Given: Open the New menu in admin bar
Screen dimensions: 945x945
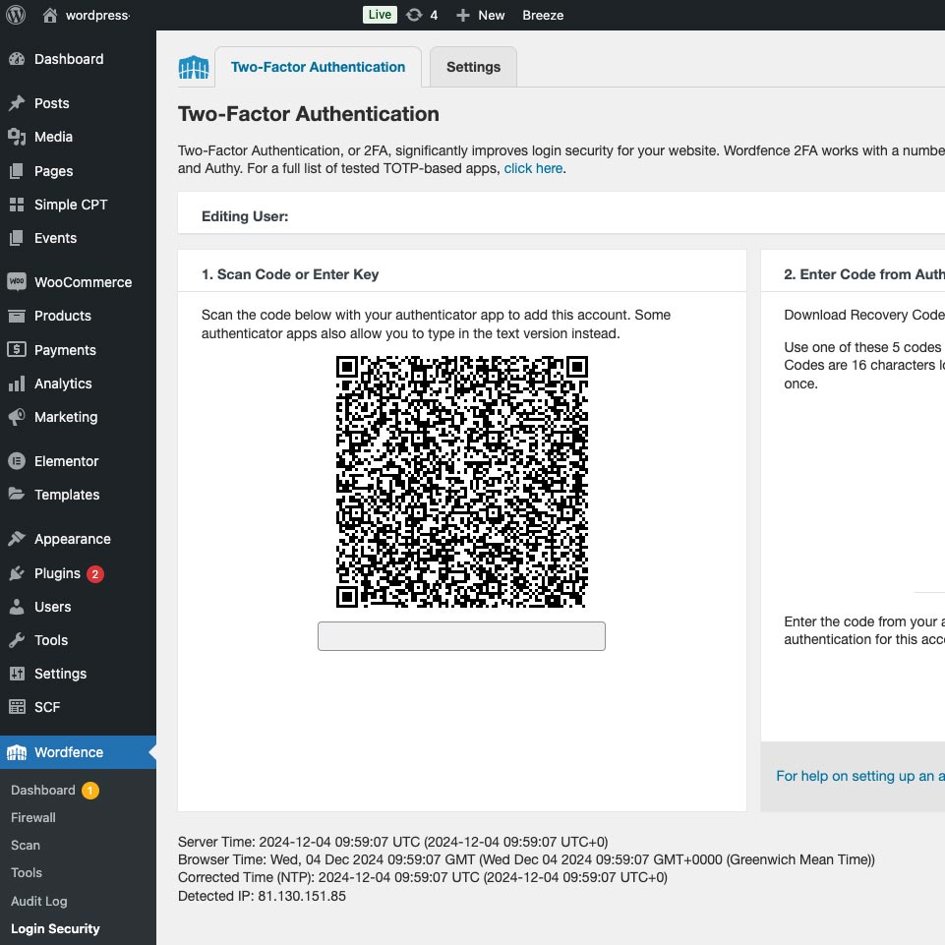Looking at the screenshot, I should (x=480, y=15).
